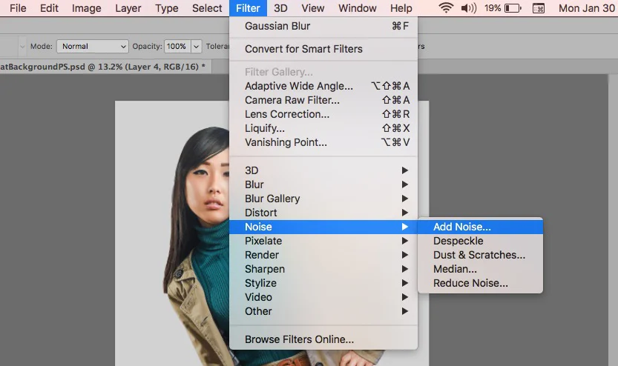Choose Despeckle from Noise submenu
Viewport: 618px width, 366px height.
(x=480, y=241)
